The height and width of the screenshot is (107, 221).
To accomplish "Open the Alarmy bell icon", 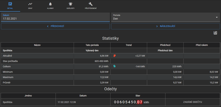I will click(x=50, y=4).
